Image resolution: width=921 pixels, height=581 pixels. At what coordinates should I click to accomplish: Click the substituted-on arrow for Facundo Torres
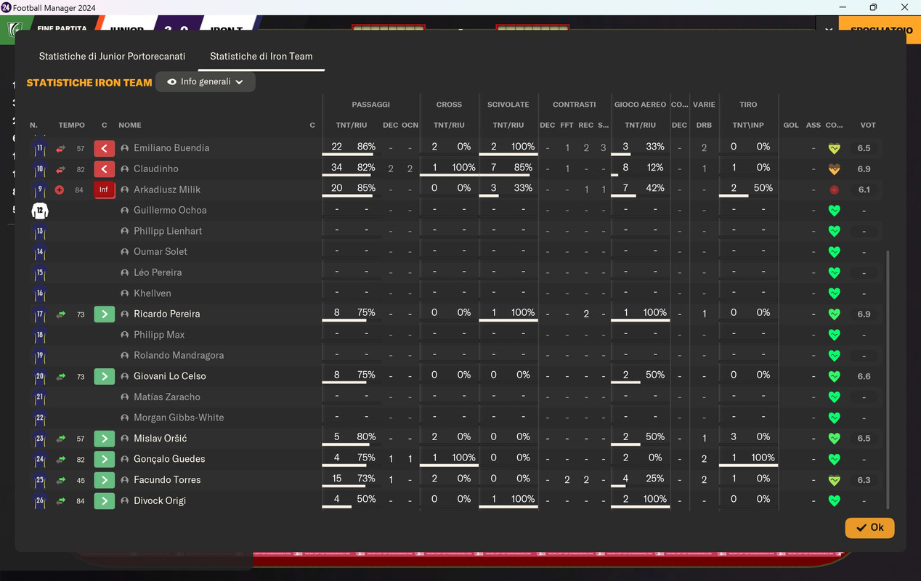pyautogui.click(x=105, y=480)
